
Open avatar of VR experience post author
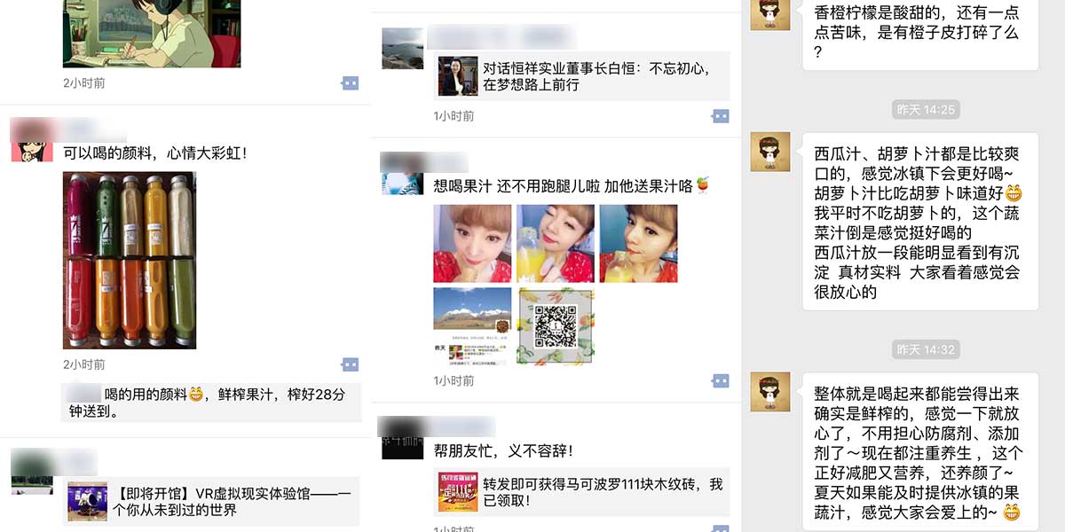(32, 472)
